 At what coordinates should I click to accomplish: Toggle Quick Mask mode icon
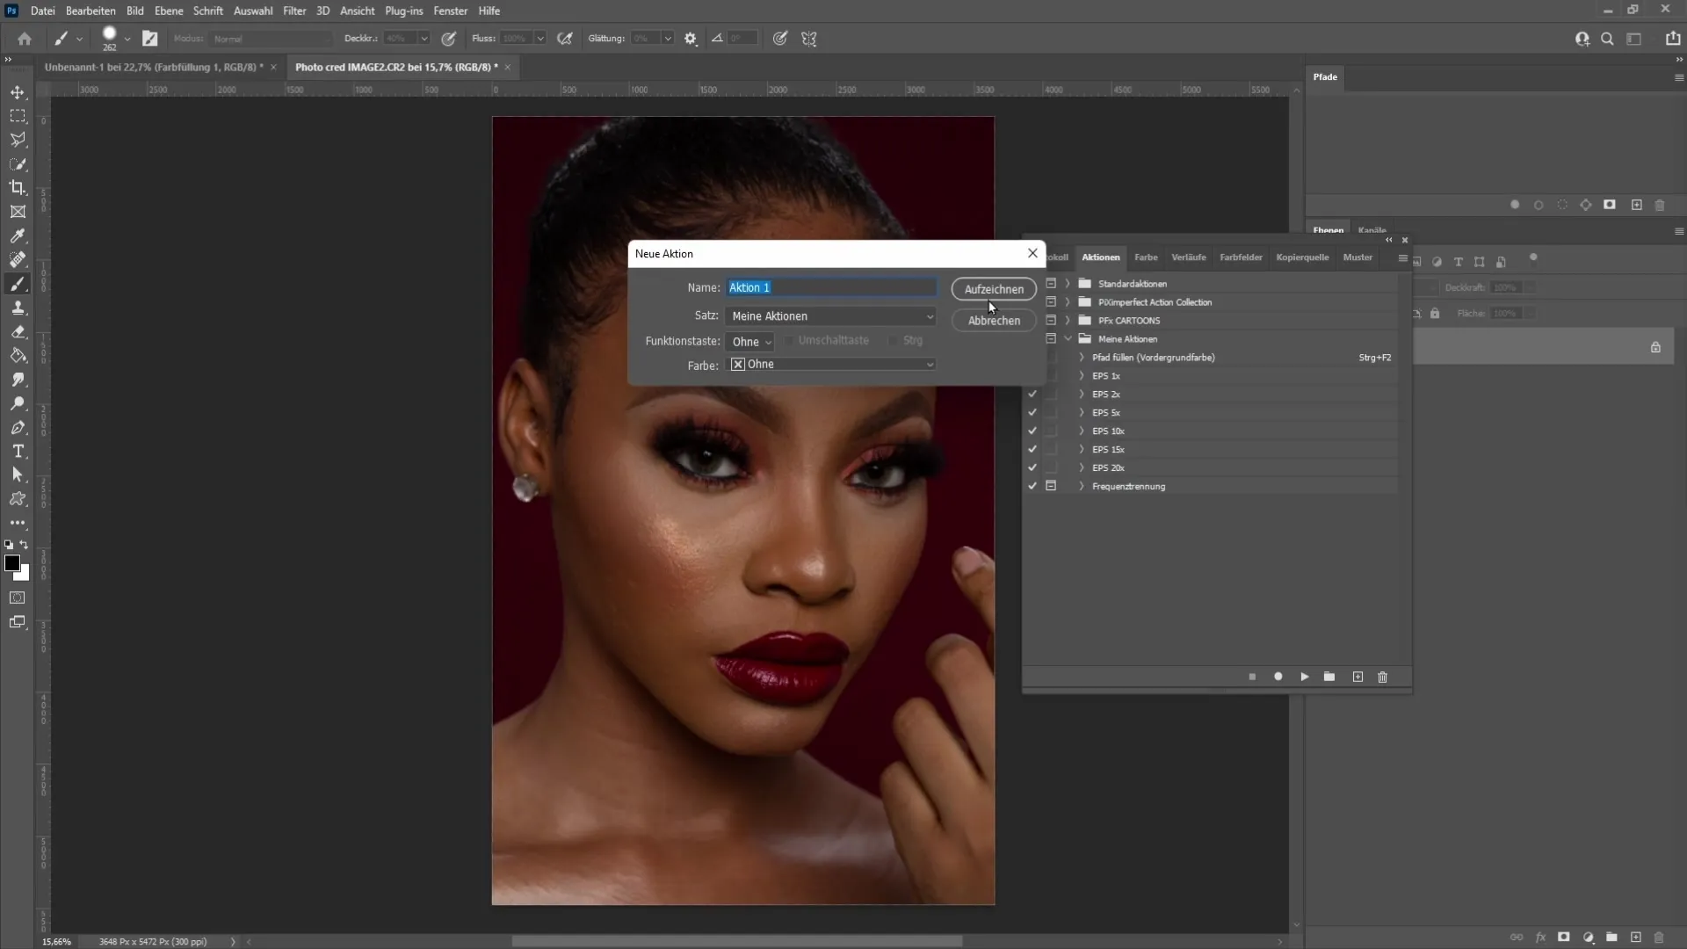point(18,598)
